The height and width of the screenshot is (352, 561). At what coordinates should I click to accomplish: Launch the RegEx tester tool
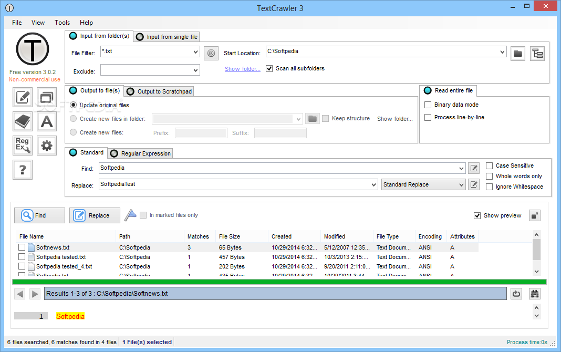(x=23, y=145)
